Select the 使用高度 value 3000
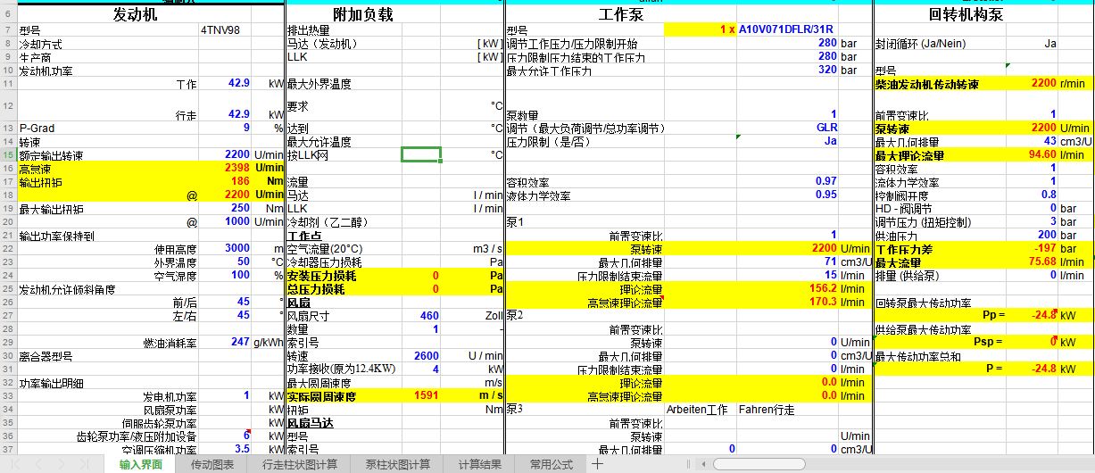 click(x=225, y=248)
